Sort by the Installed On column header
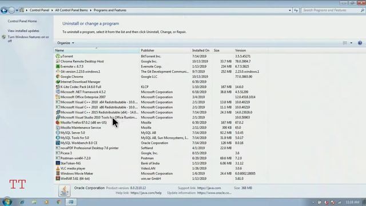Viewport: 366px width, 206px height. click(x=202, y=50)
